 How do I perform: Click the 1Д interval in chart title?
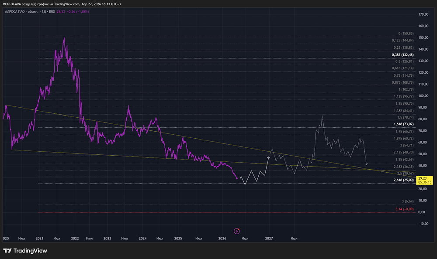tap(44, 12)
